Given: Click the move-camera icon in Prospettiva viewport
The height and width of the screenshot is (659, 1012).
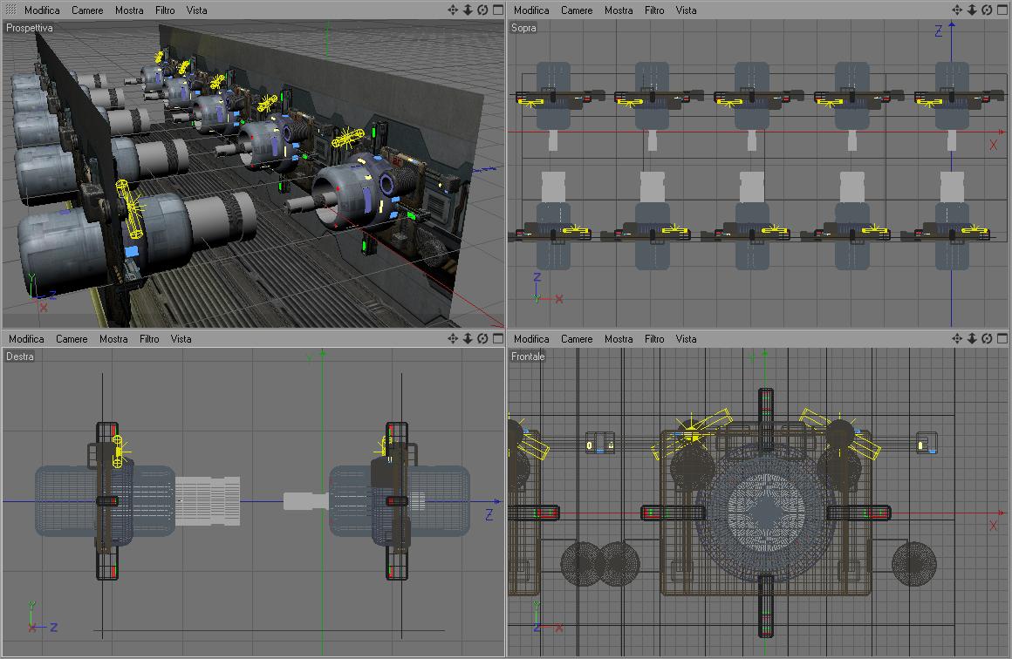Looking at the screenshot, I should pyautogui.click(x=453, y=10).
